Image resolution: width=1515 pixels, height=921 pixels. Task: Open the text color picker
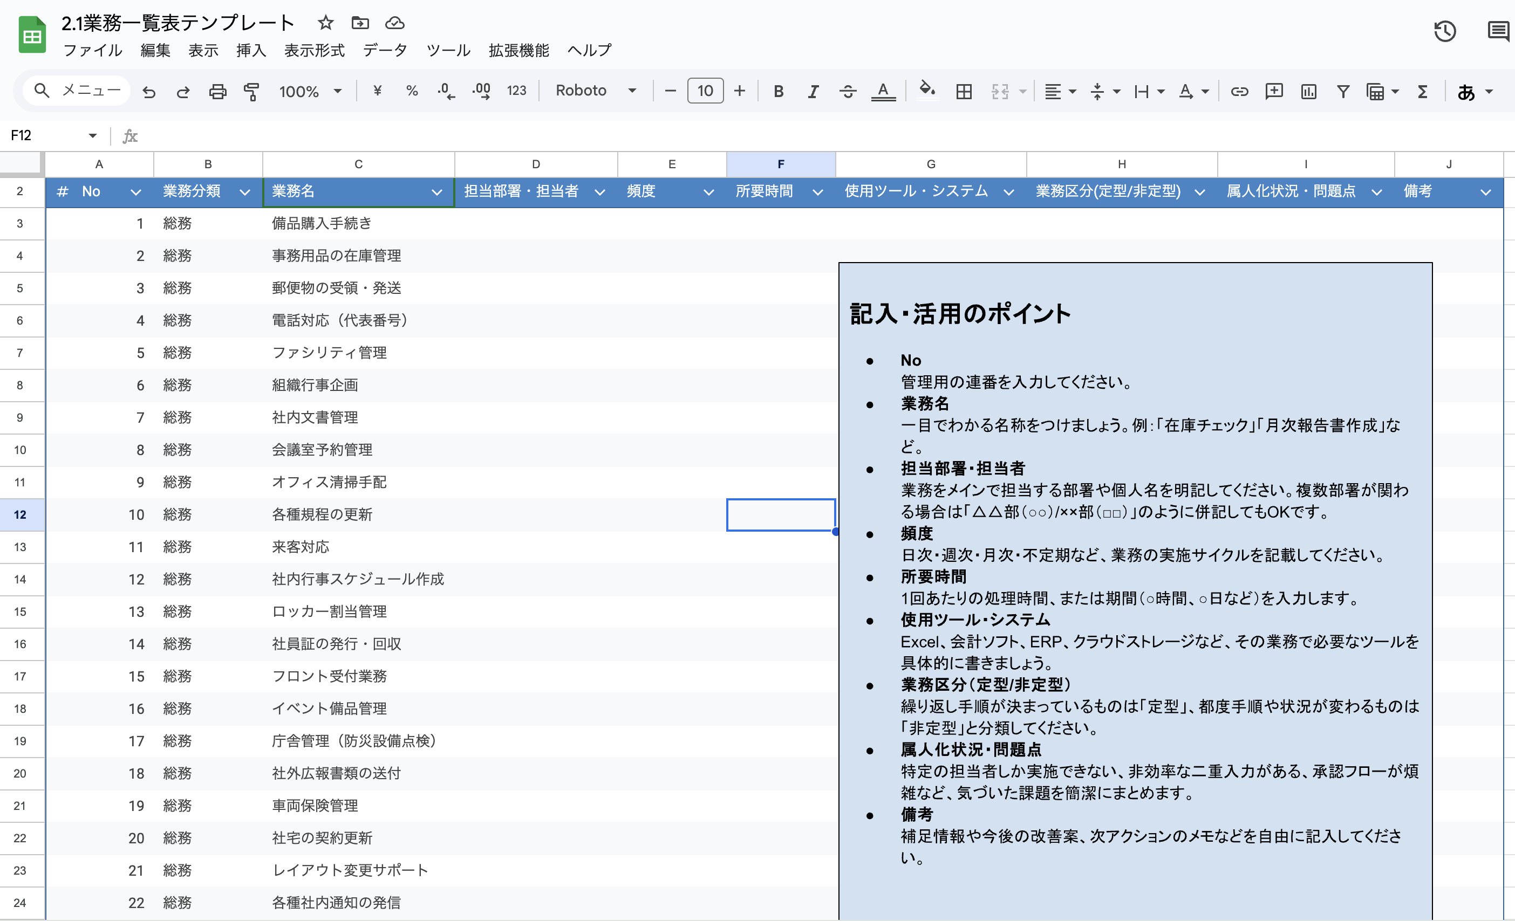tap(884, 90)
